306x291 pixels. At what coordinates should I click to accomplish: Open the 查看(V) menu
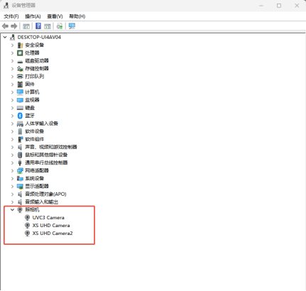pos(55,16)
